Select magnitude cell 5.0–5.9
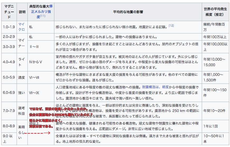The height and width of the screenshot is (147, 230). 9,77
